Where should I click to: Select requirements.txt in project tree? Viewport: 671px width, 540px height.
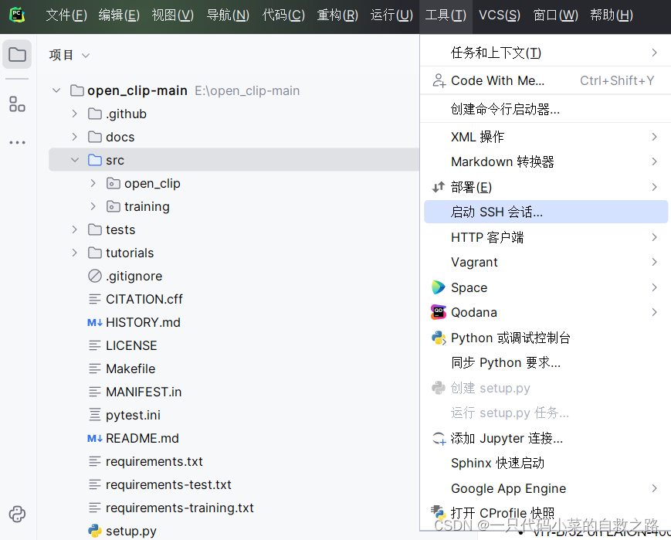pos(154,461)
